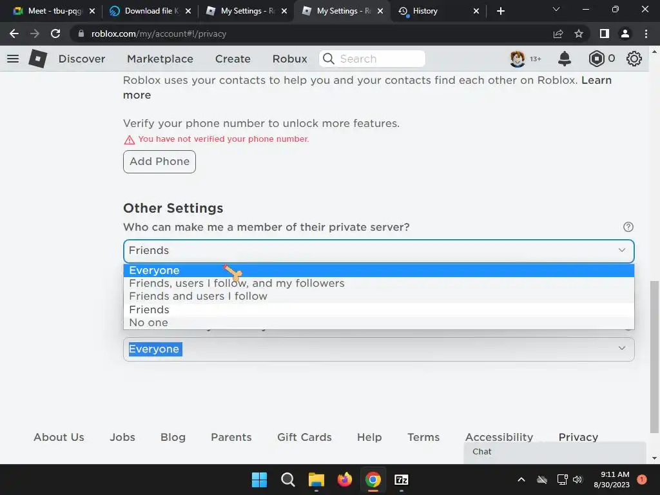
Task: Reload the Roblox page
Action: point(55,34)
